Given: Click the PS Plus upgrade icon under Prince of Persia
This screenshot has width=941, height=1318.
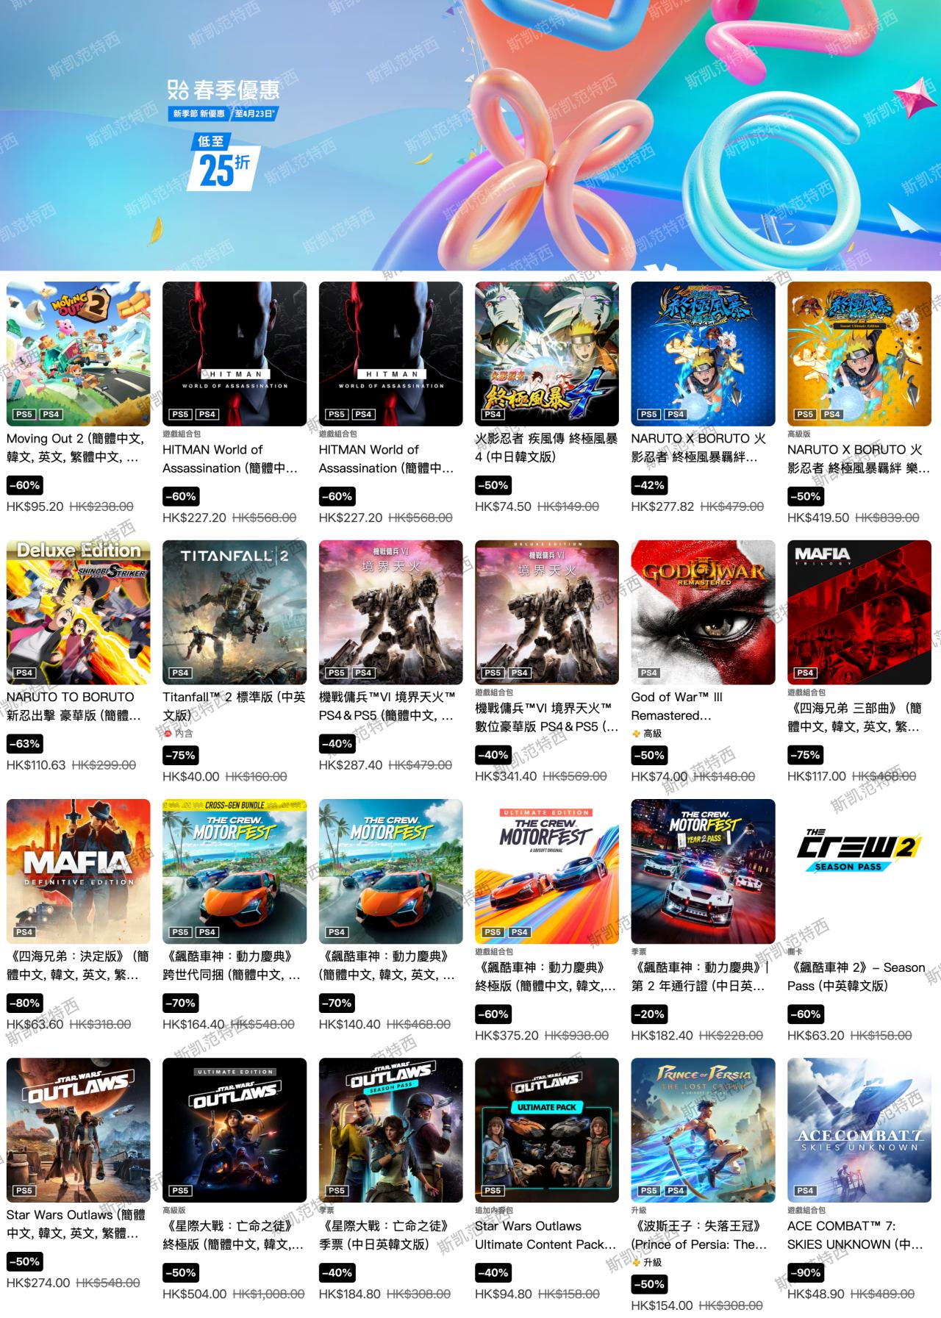Looking at the screenshot, I should [x=636, y=1262].
